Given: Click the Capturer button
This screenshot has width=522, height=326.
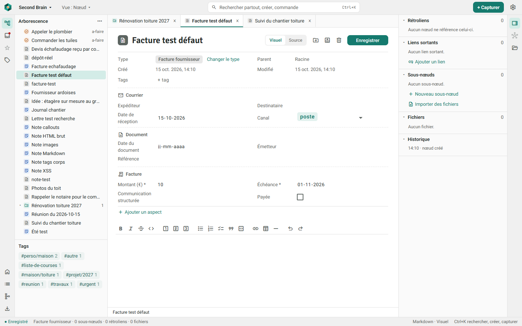Looking at the screenshot, I should [x=488, y=7].
